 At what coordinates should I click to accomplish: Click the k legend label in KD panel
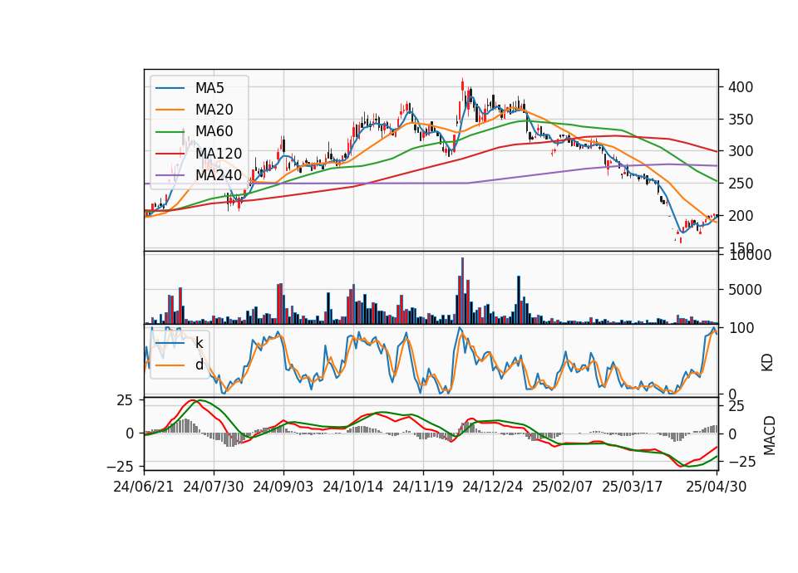[x=199, y=343]
